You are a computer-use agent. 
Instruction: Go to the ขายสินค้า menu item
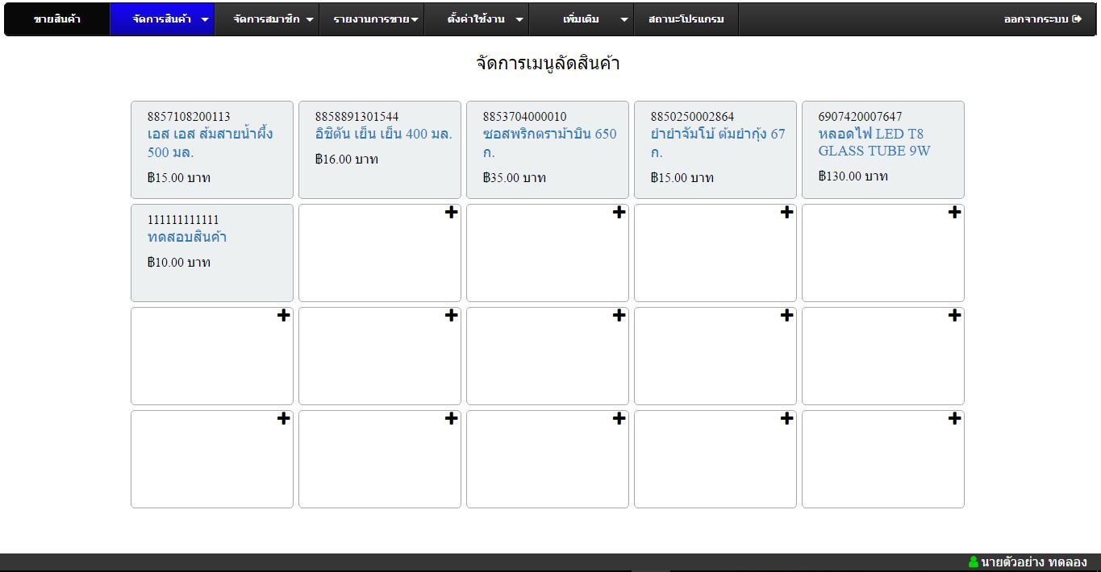(57, 19)
